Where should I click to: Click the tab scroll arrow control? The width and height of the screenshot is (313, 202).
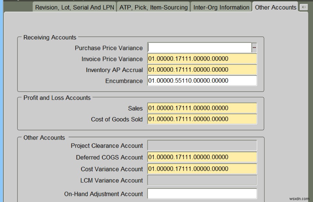click(303, 6)
